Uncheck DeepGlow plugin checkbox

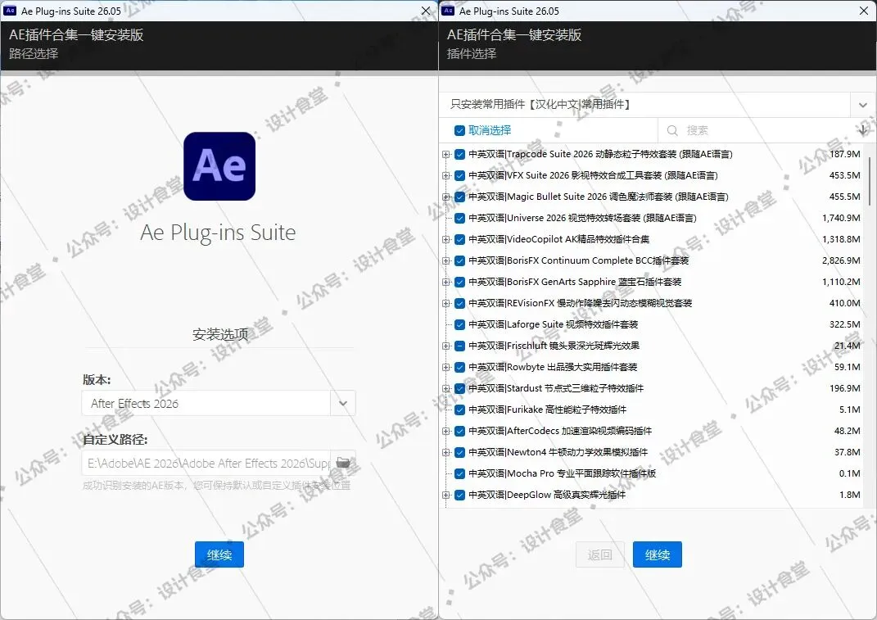coord(459,495)
